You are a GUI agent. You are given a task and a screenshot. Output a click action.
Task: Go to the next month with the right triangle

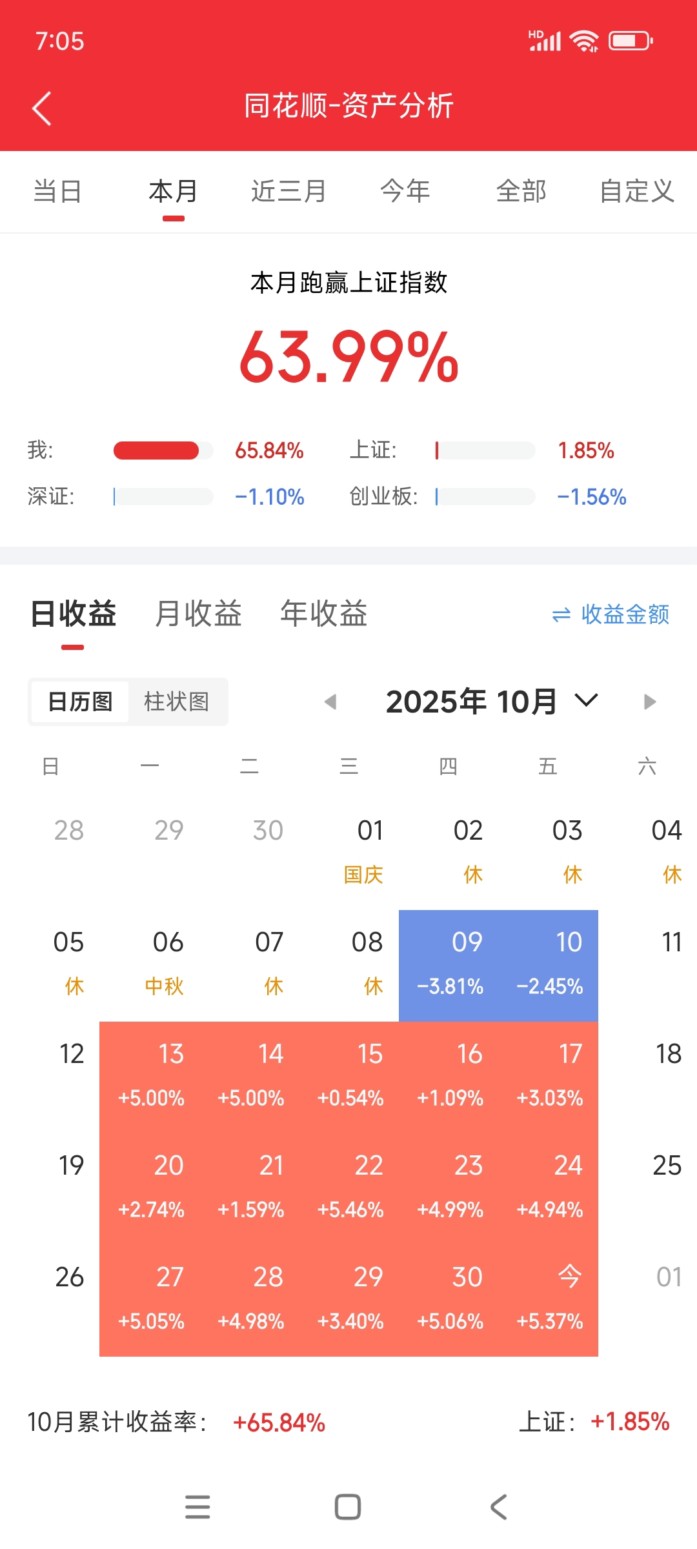click(649, 702)
